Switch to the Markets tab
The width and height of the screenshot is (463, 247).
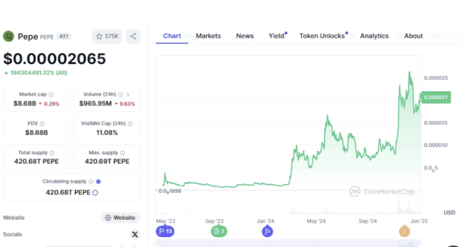click(x=208, y=36)
